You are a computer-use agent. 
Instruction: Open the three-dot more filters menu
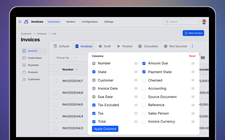coord(192,46)
